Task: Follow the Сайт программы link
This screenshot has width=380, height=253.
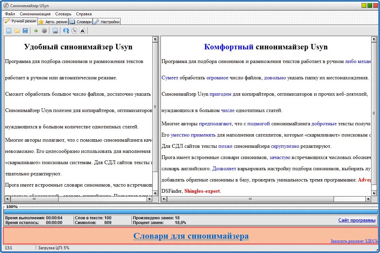Action: click(357, 220)
